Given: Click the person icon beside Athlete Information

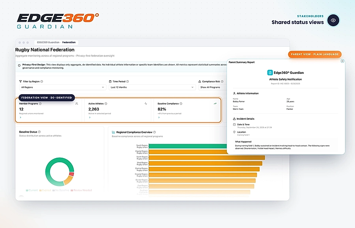Looking at the screenshot, I should 234,93.
